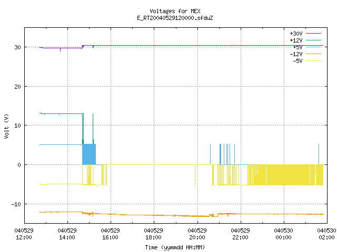
Task: Click the x-axis tick label 040529 12:00
Action: click(x=24, y=234)
